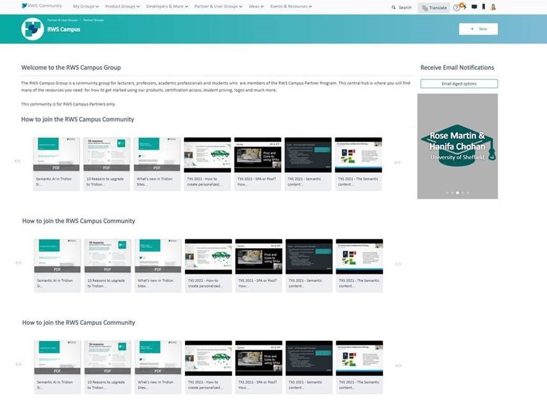This screenshot has height=403, width=547.
Task: Expand the My Groups menu
Action: [x=86, y=6]
